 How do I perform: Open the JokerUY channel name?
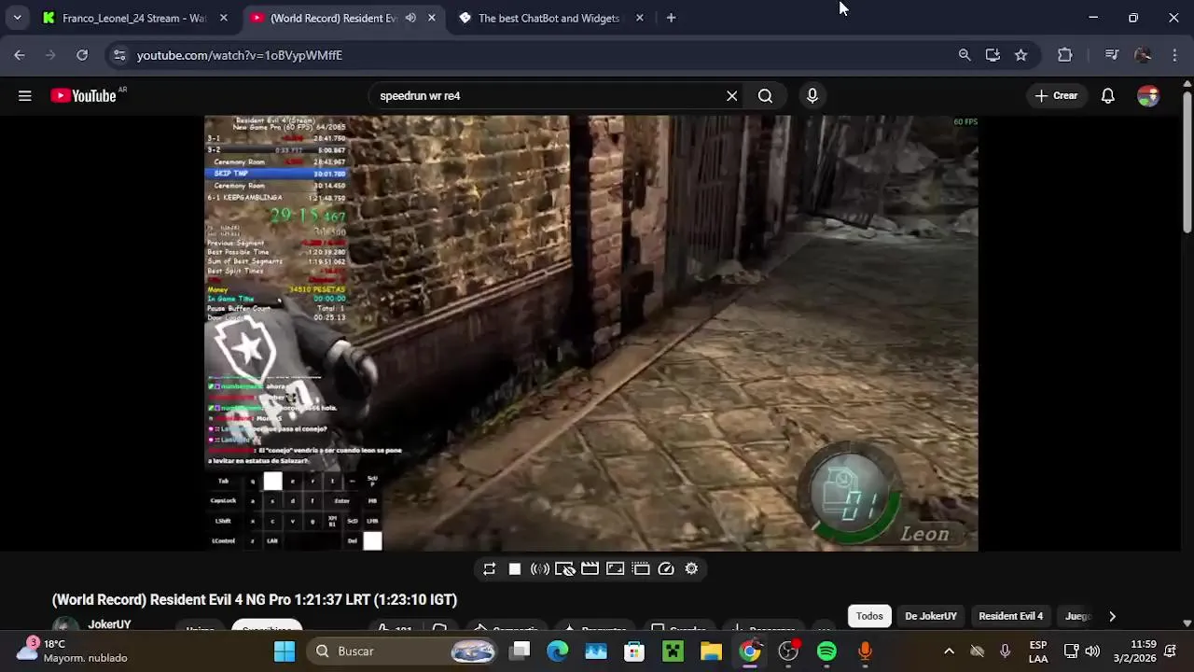click(109, 624)
